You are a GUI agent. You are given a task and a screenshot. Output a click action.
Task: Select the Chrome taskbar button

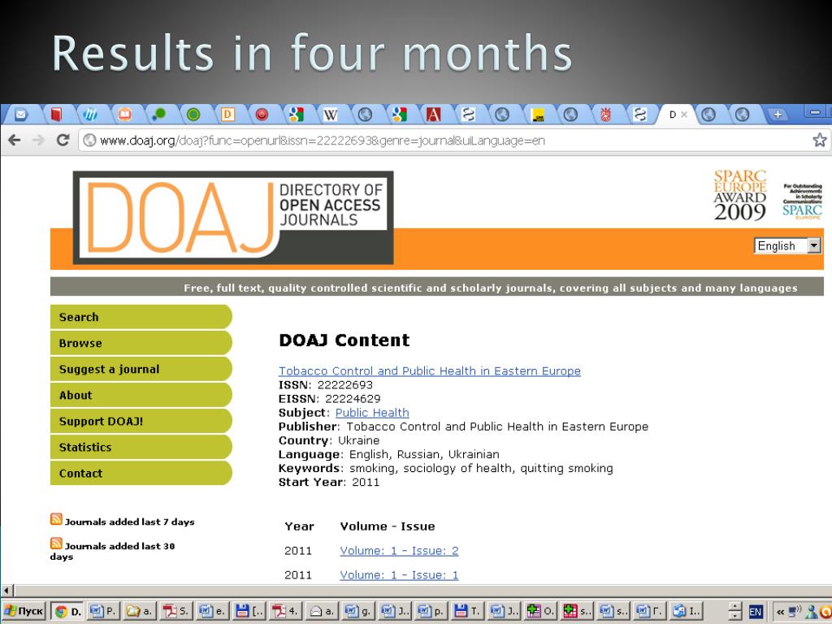[68, 611]
